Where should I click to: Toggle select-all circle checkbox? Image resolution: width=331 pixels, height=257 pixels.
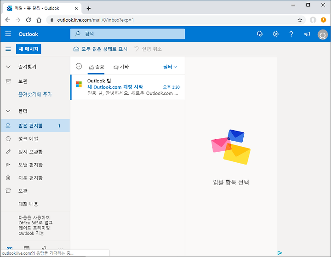[x=79, y=66]
